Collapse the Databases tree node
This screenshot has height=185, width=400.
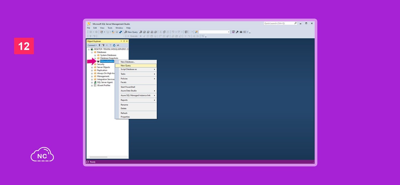pyautogui.click(x=92, y=52)
